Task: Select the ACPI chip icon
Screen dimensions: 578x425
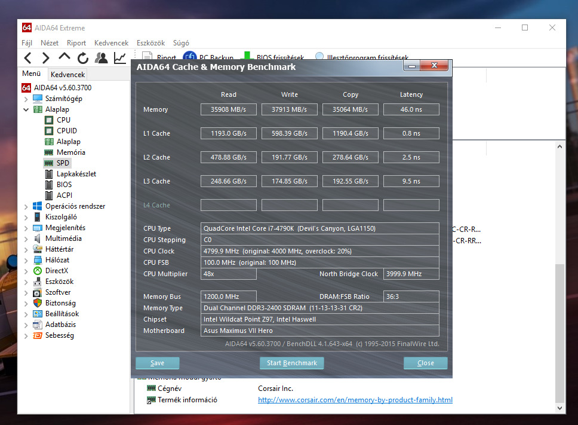Action: click(49, 195)
